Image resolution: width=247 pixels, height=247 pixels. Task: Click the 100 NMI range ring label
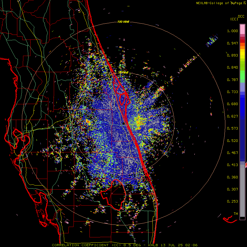123,22
